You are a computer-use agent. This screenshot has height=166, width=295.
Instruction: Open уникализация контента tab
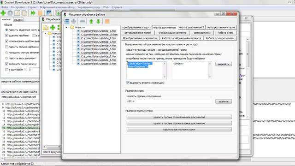(x=172, y=33)
